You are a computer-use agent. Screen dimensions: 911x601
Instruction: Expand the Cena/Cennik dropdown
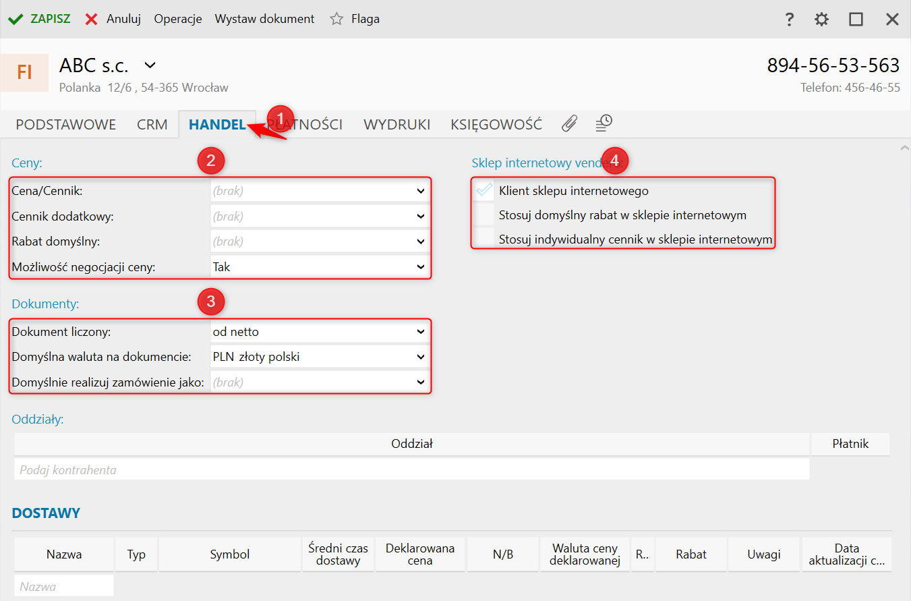[421, 192]
